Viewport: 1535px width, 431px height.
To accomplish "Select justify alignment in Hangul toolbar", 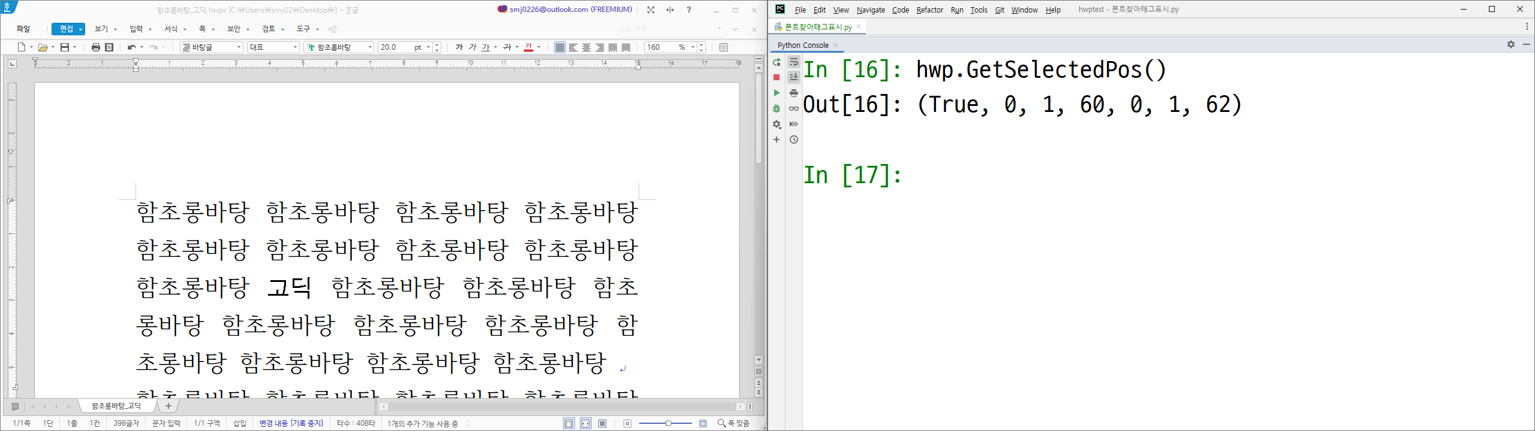I will tap(559, 47).
